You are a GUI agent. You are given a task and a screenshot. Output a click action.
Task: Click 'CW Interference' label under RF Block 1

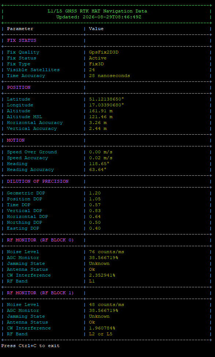click(29, 328)
